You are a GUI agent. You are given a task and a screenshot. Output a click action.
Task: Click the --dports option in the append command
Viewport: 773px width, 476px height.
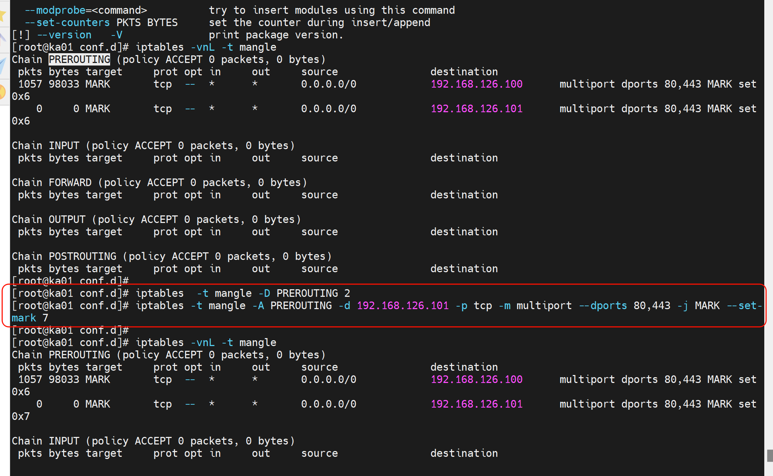coord(603,306)
